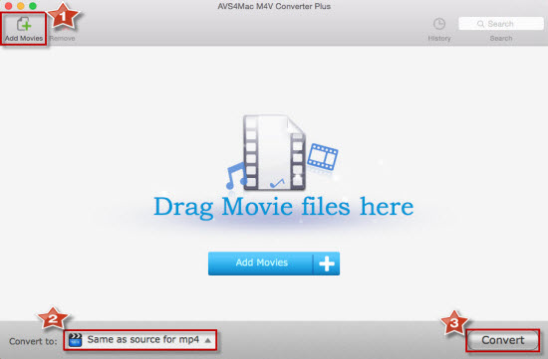548x359 pixels.
Task: Start conversion with the Convert button
Action: click(x=502, y=340)
